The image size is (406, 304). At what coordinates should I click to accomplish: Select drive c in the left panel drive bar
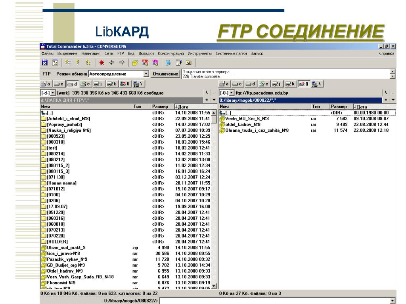pos(59,84)
